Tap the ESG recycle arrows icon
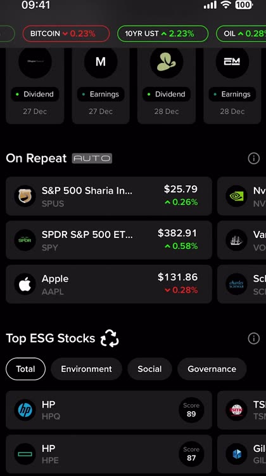The height and width of the screenshot is (476, 266). 110,338
